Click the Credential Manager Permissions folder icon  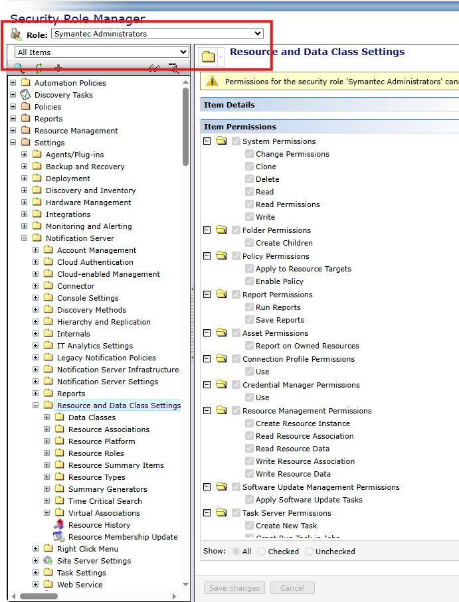[x=221, y=384]
